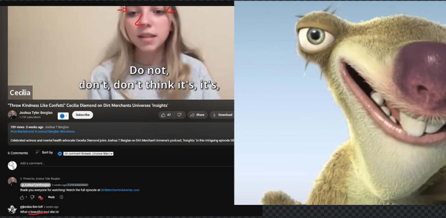Click the sloth cartoon image on the right
This screenshot has height=218, width=446.
[340, 102]
